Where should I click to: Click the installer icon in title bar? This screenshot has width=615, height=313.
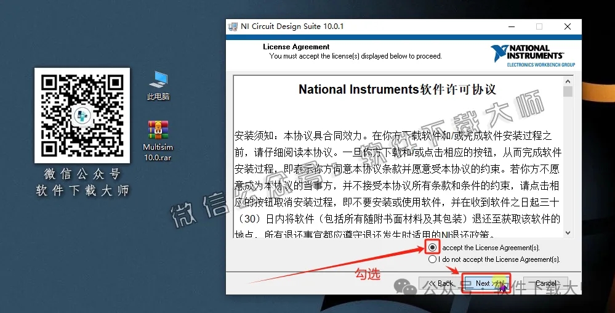tap(233, 26)
